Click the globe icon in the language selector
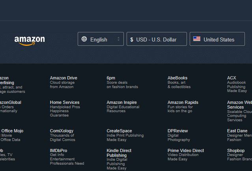Screen dimensions: 252x171 click(84, 39)
